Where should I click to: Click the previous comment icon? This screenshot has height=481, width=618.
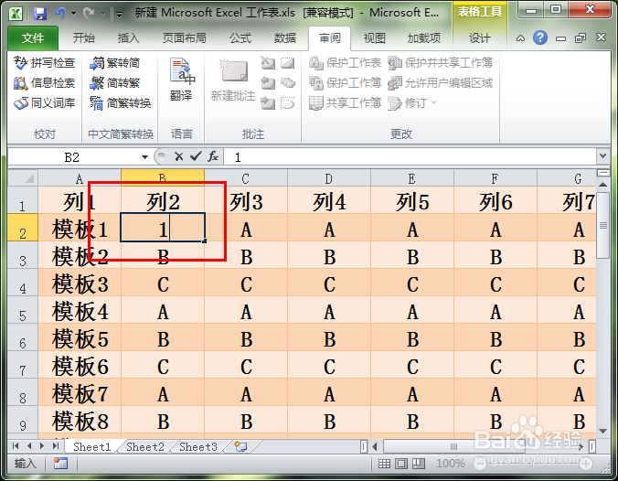click(268, 83)
